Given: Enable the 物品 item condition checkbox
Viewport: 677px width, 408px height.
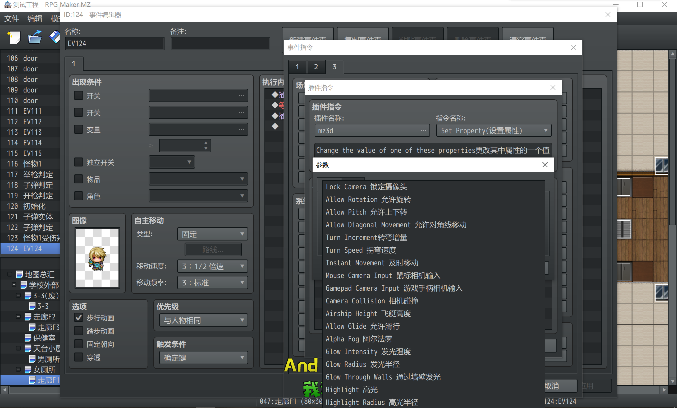Looking at the screenshot, I should point(79,179).
